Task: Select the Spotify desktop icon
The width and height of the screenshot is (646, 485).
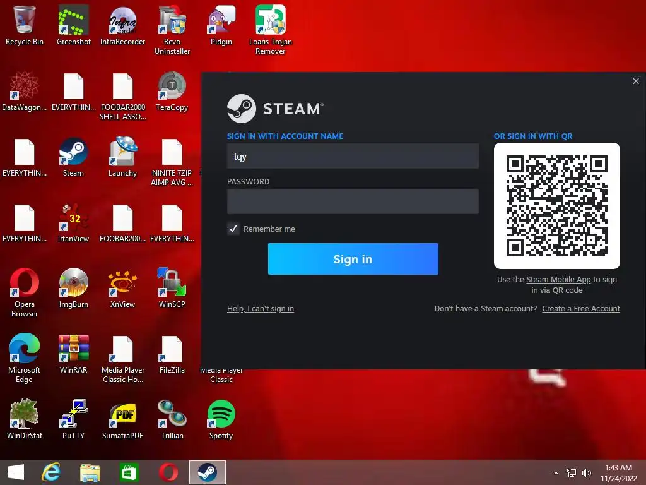Action: tap(221, 419)
